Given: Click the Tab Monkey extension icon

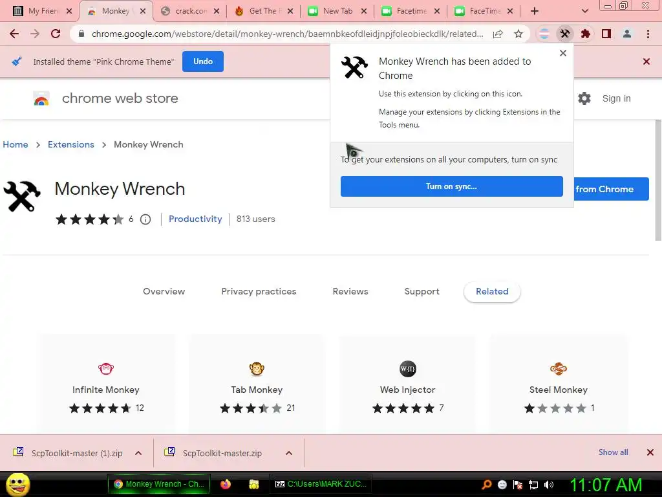Looking at the screenshot, I should 257,369.
